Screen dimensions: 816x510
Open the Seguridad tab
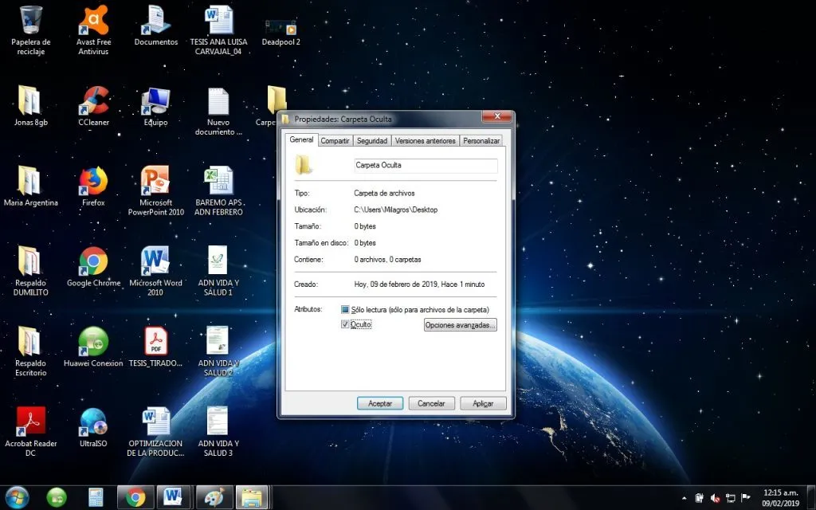click(371, 140)
